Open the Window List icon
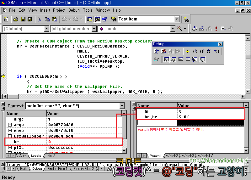This screenshot has width=251, height=180. tap(104, 19)
